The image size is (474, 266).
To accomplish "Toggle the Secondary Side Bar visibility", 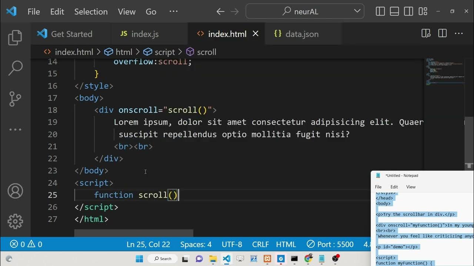I will [x=408, y=11].
